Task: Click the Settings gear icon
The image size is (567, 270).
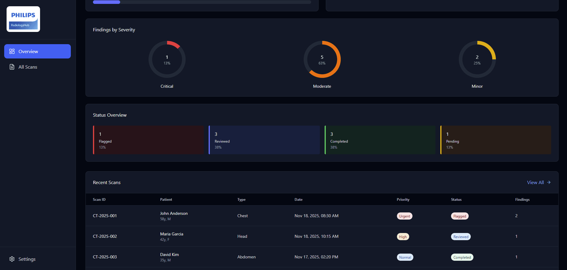Action: 12,259
